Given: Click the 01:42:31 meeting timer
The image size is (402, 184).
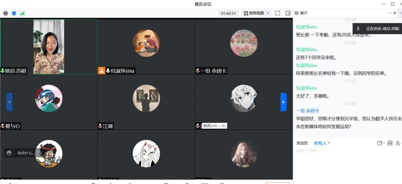Looking at the screenshot, I should click(x=228, y=13).
